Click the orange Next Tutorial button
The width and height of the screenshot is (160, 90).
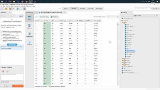[18, 86]
